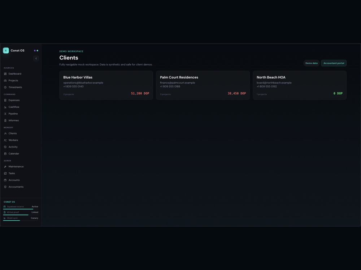Viewport: 361px width, 270px height.
Task: Click the Sheet sync status icon
Action: (5, 218)
